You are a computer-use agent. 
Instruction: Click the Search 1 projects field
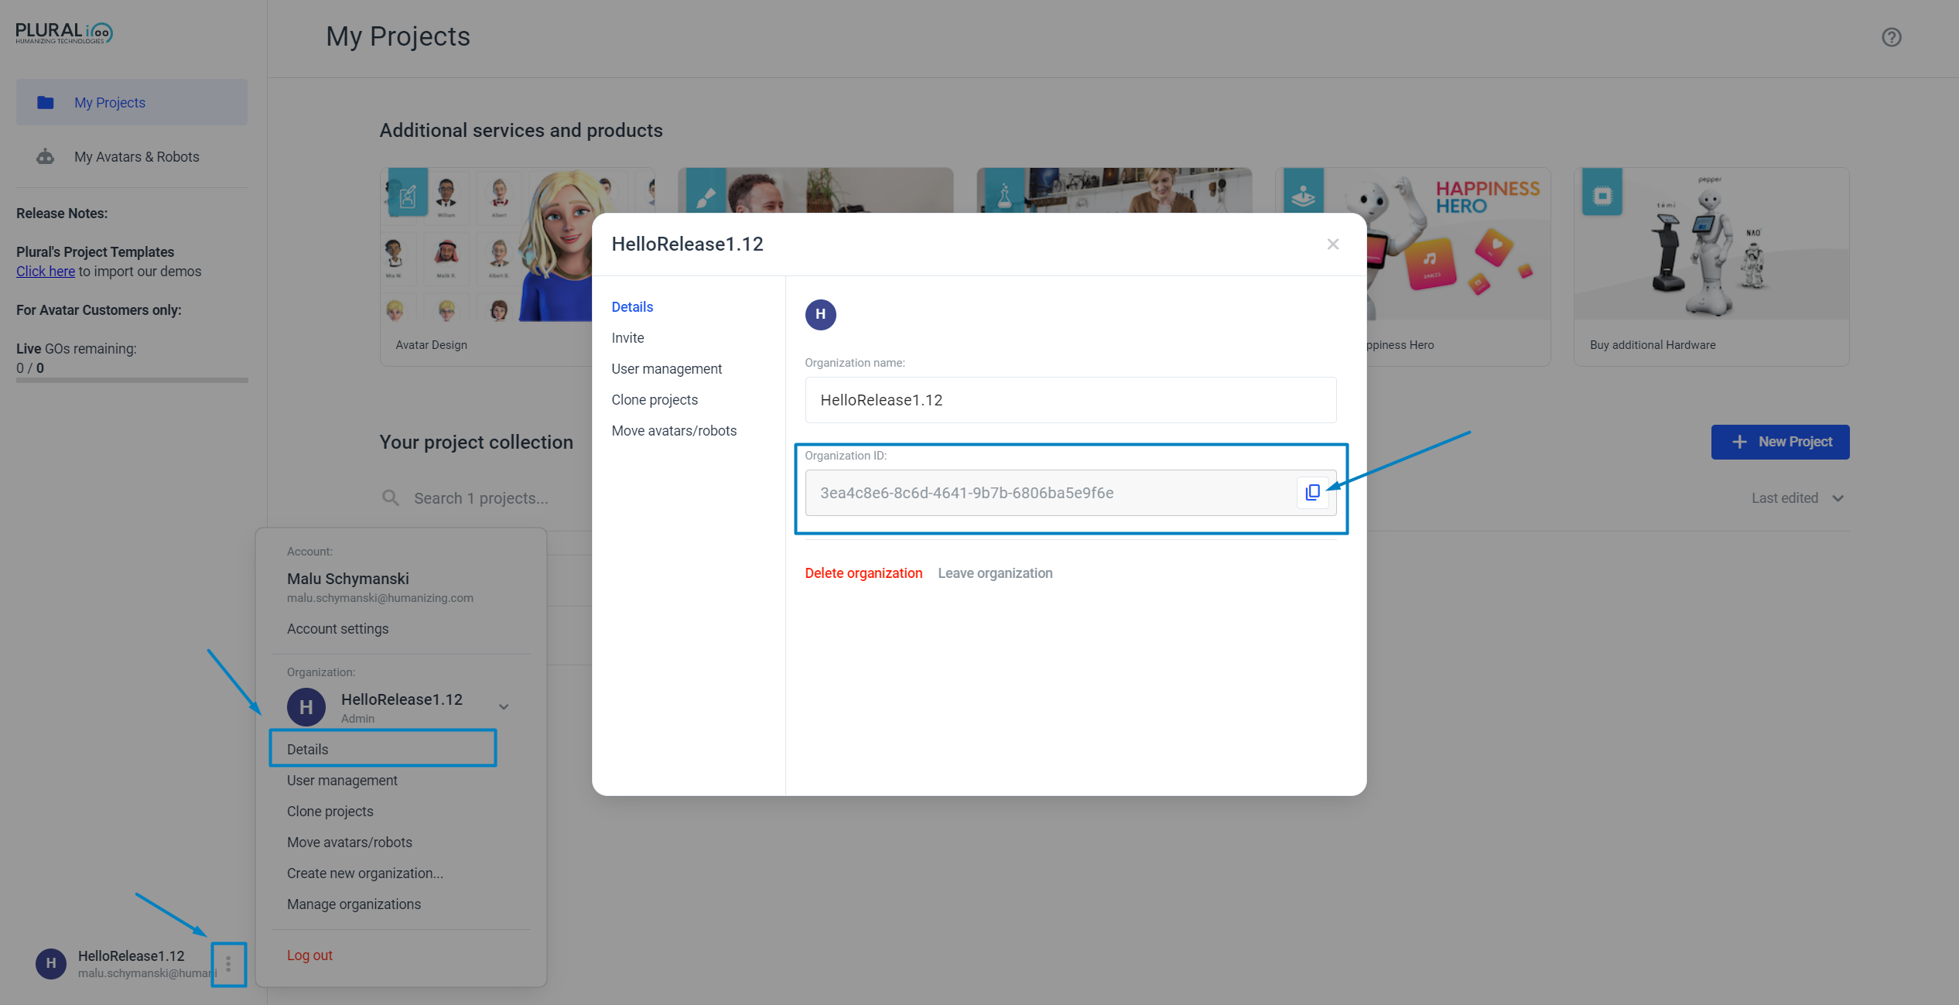(480, 498)
